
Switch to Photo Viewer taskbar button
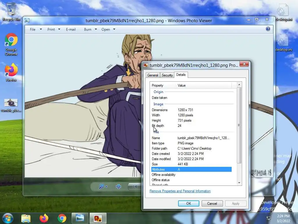coord(80,218)
